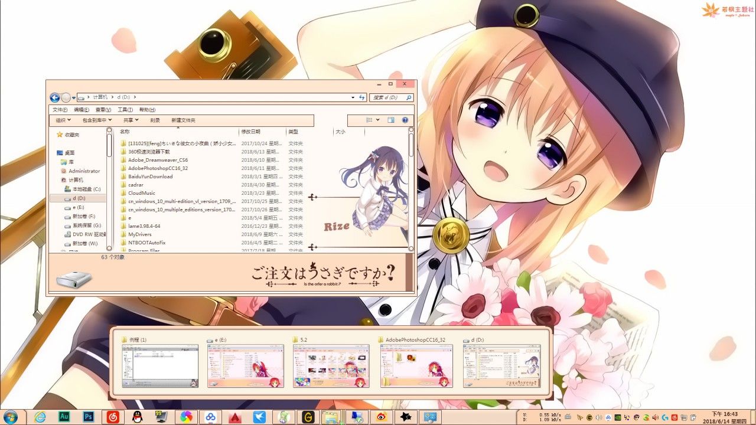Screen dimensions: 756x425
Task: Open the 工具(T) menu
Action: (125, 110)
